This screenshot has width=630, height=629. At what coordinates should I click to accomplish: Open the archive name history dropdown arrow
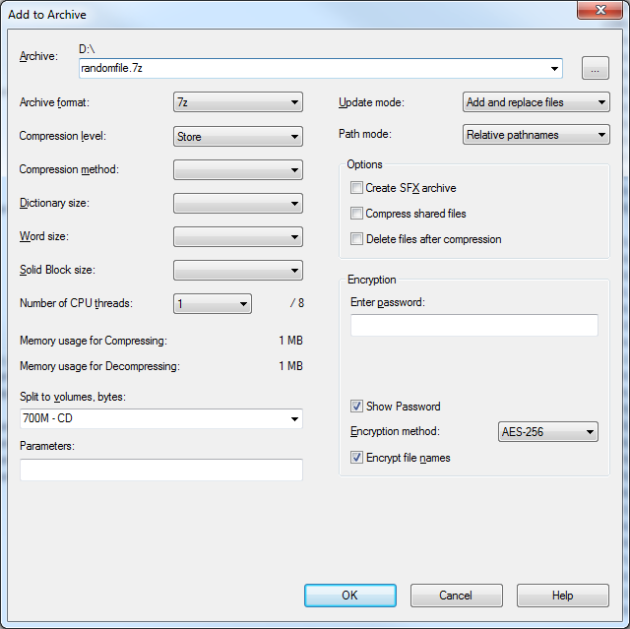pyautogui.click(x=554, y=69)
